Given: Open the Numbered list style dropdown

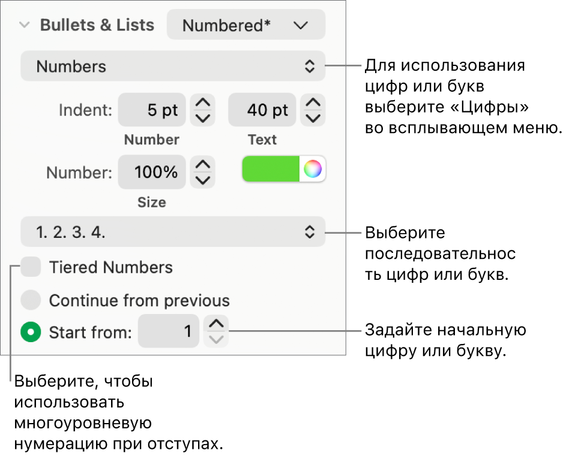Looking at the screenshot, I should pyautogui.click(x=245, y=25).
